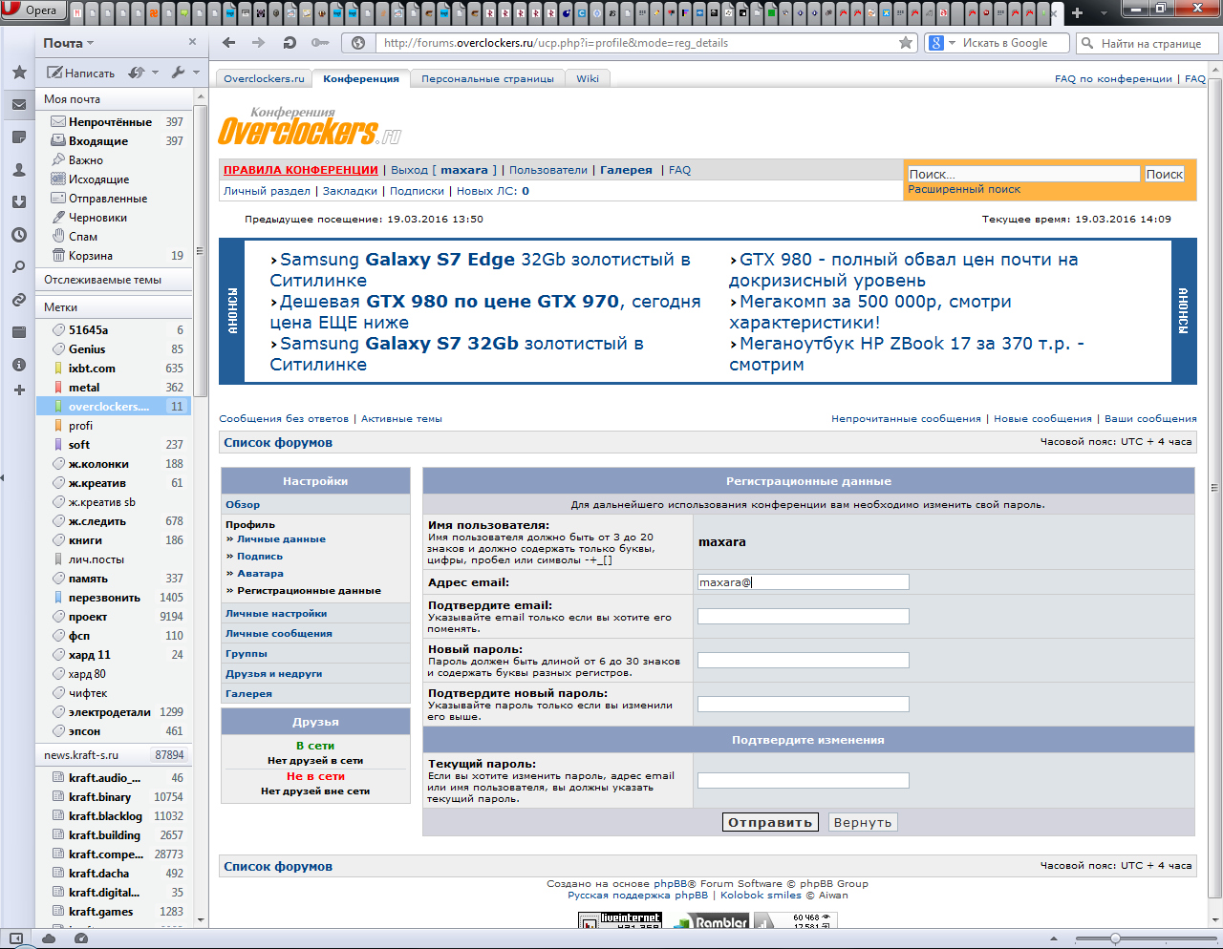Open the Wiki tab
The width and height of the screenshot is (1223, 949).
pos(588,78)
